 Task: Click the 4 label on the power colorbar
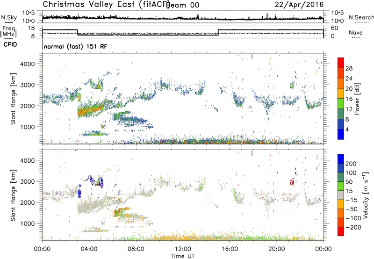(347, 130)
